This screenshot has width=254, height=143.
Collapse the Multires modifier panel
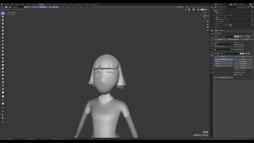pos(215,54)
